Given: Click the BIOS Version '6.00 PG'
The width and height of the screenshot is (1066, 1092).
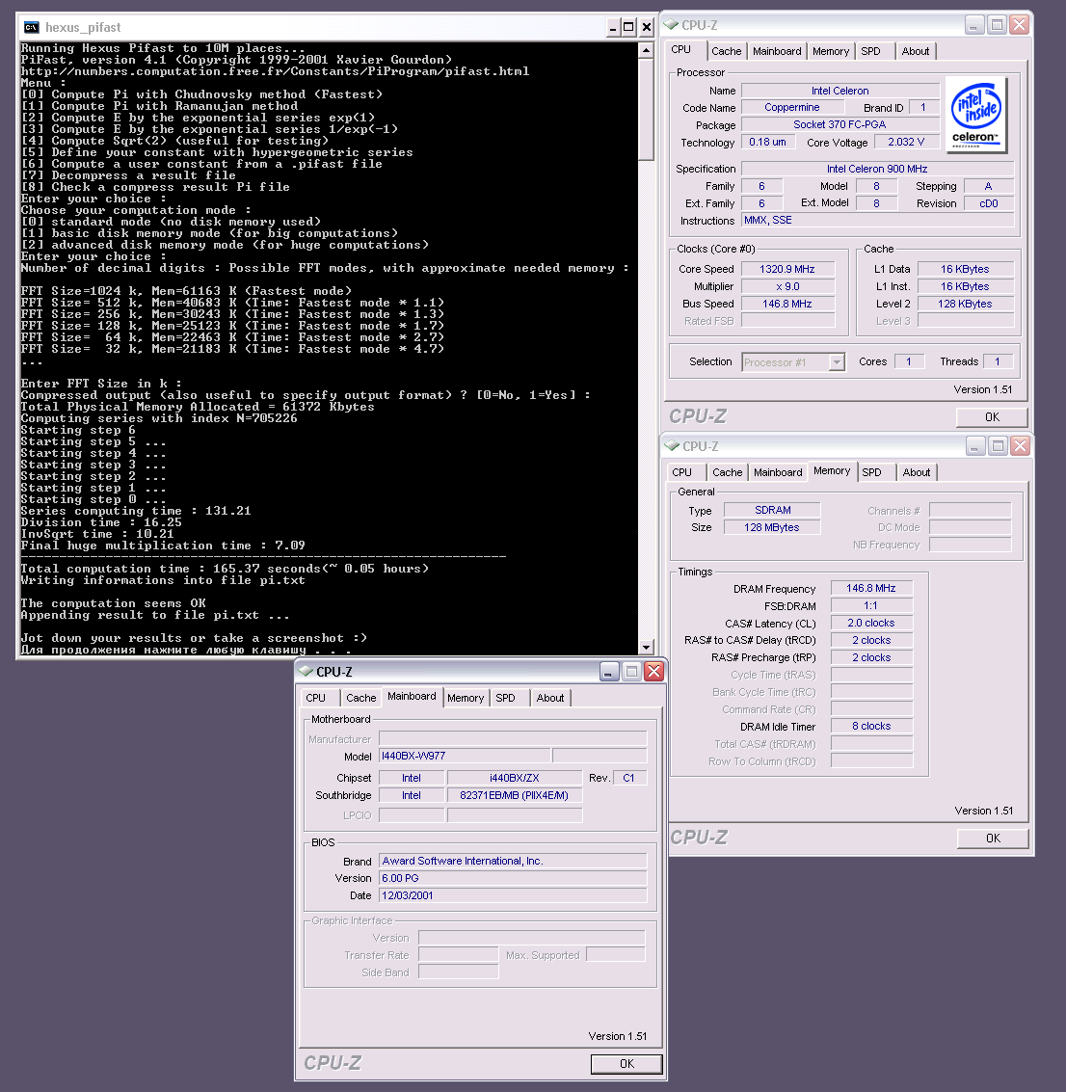Looking at the screenshot, I should pos(513,878).
